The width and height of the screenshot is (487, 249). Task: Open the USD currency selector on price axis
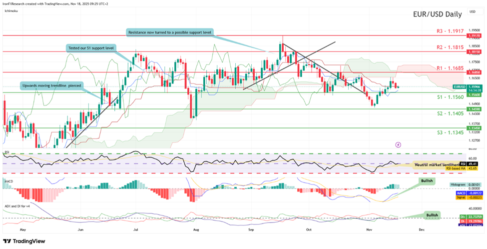click(x=473, y=11)
